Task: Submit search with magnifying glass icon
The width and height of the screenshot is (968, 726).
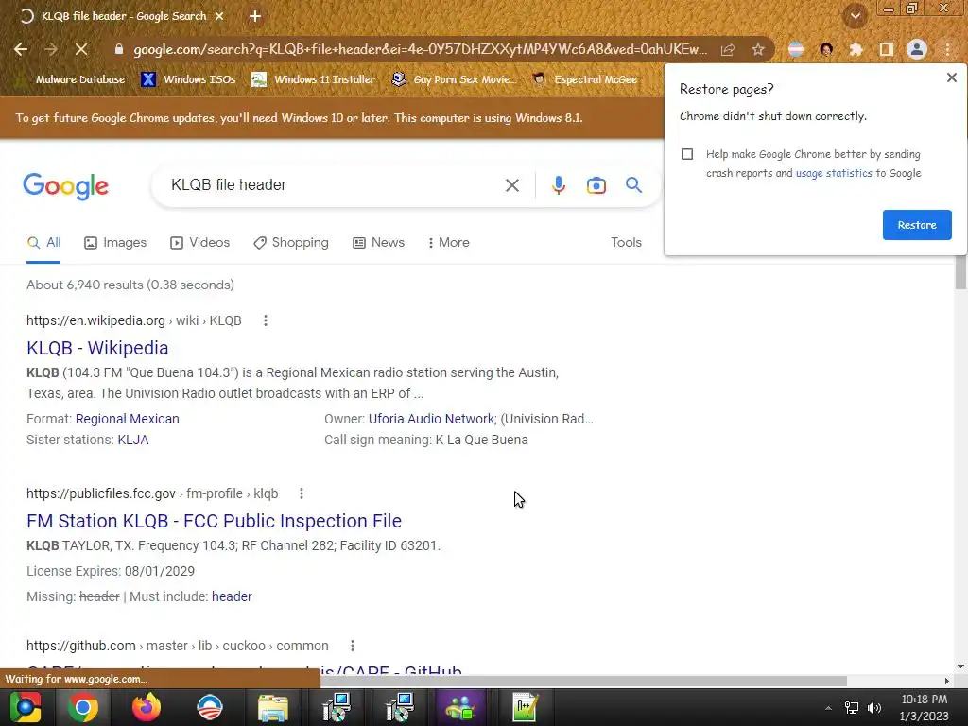Action: pos(633,184)
